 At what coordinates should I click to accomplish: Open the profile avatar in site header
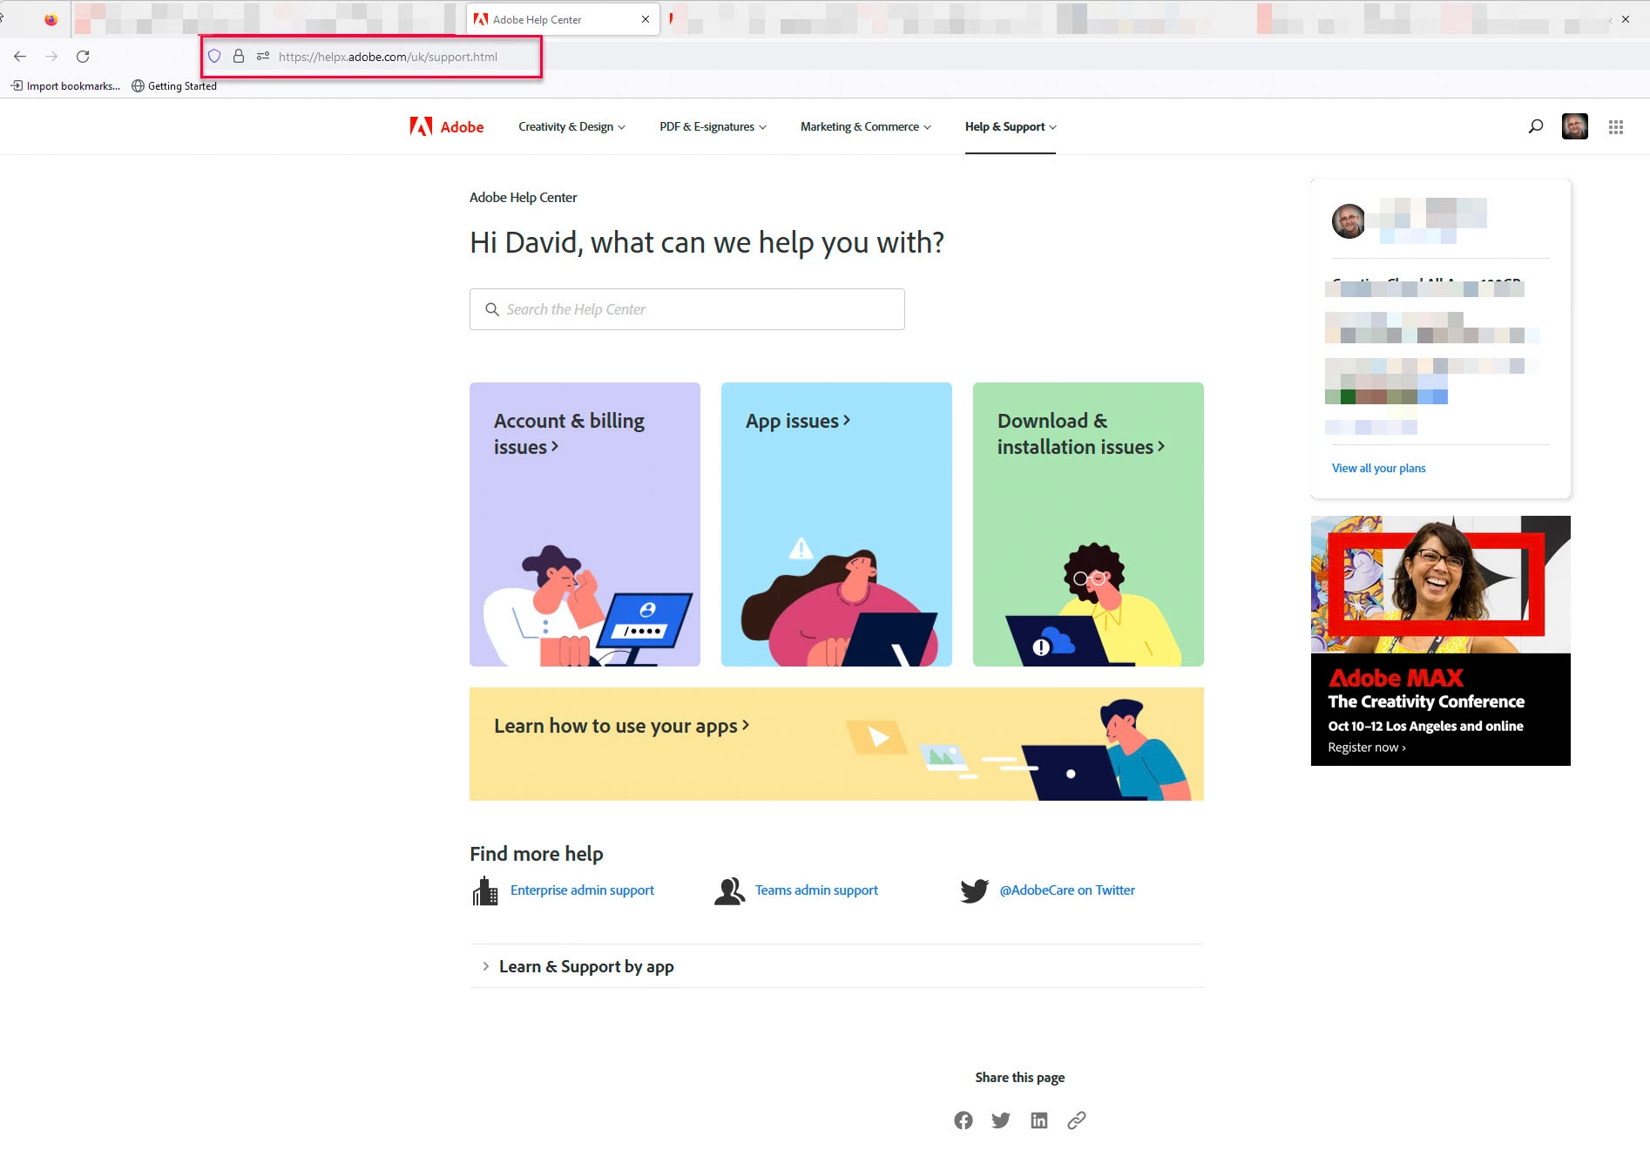(x=1575, y=126)
